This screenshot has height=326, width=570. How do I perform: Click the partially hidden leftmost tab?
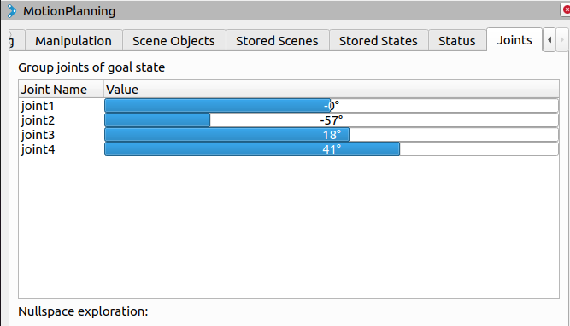[16, 41]
